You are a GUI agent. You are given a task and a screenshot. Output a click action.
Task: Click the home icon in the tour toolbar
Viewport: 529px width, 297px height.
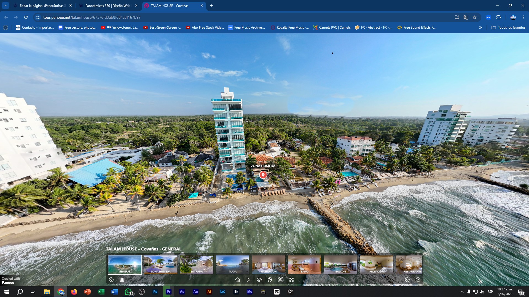[238, 280]
